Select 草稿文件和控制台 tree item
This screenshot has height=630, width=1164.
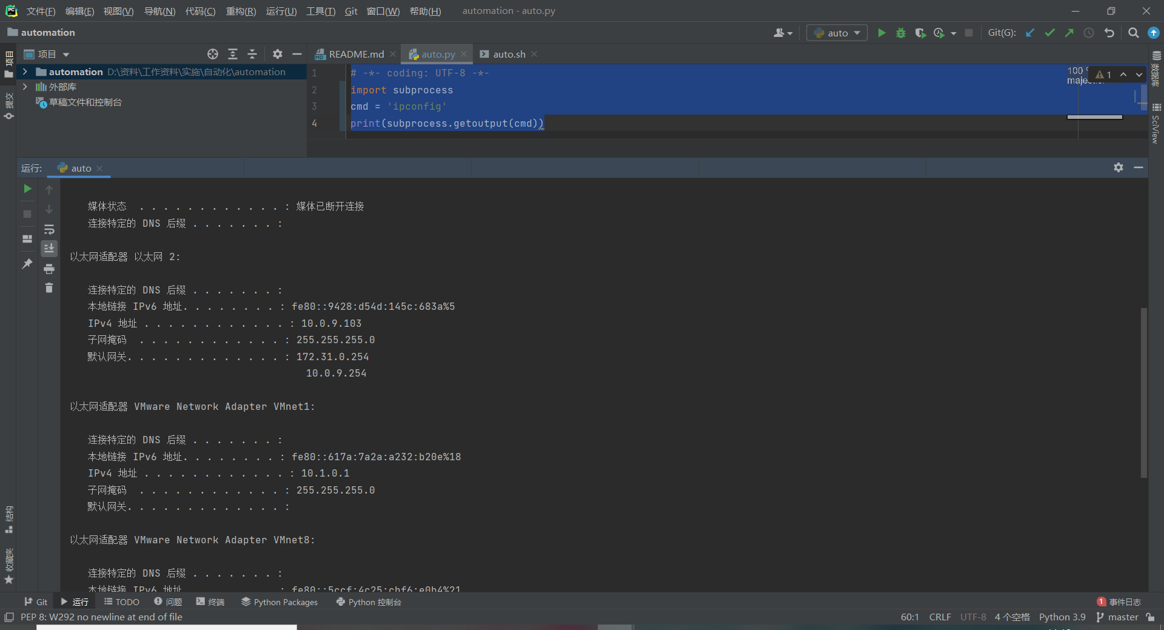pyautogui.click(x=85, y=102)
